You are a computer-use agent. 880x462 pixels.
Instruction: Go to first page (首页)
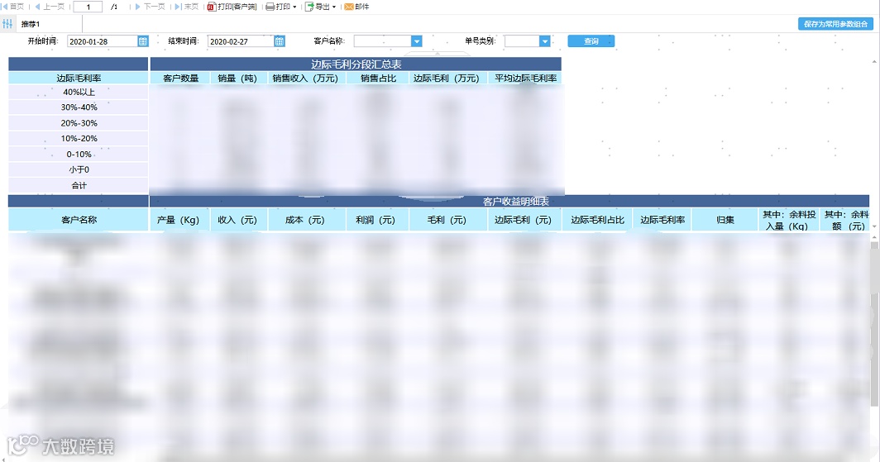point(13,7)
